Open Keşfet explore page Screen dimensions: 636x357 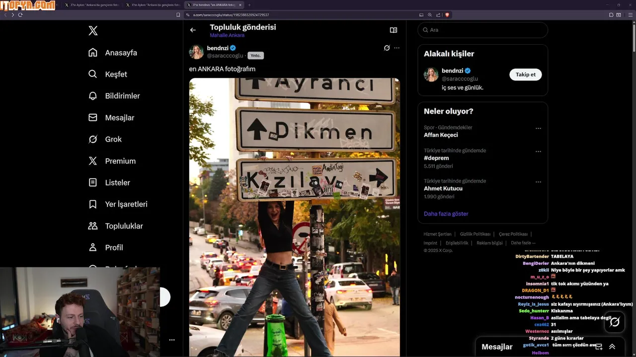[108, 74]
